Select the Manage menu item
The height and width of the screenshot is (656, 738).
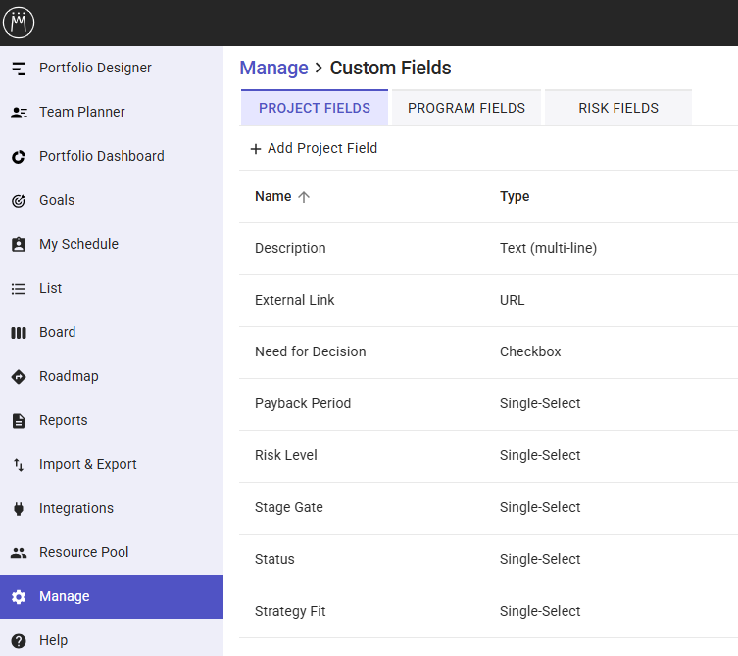click(112, 596)
